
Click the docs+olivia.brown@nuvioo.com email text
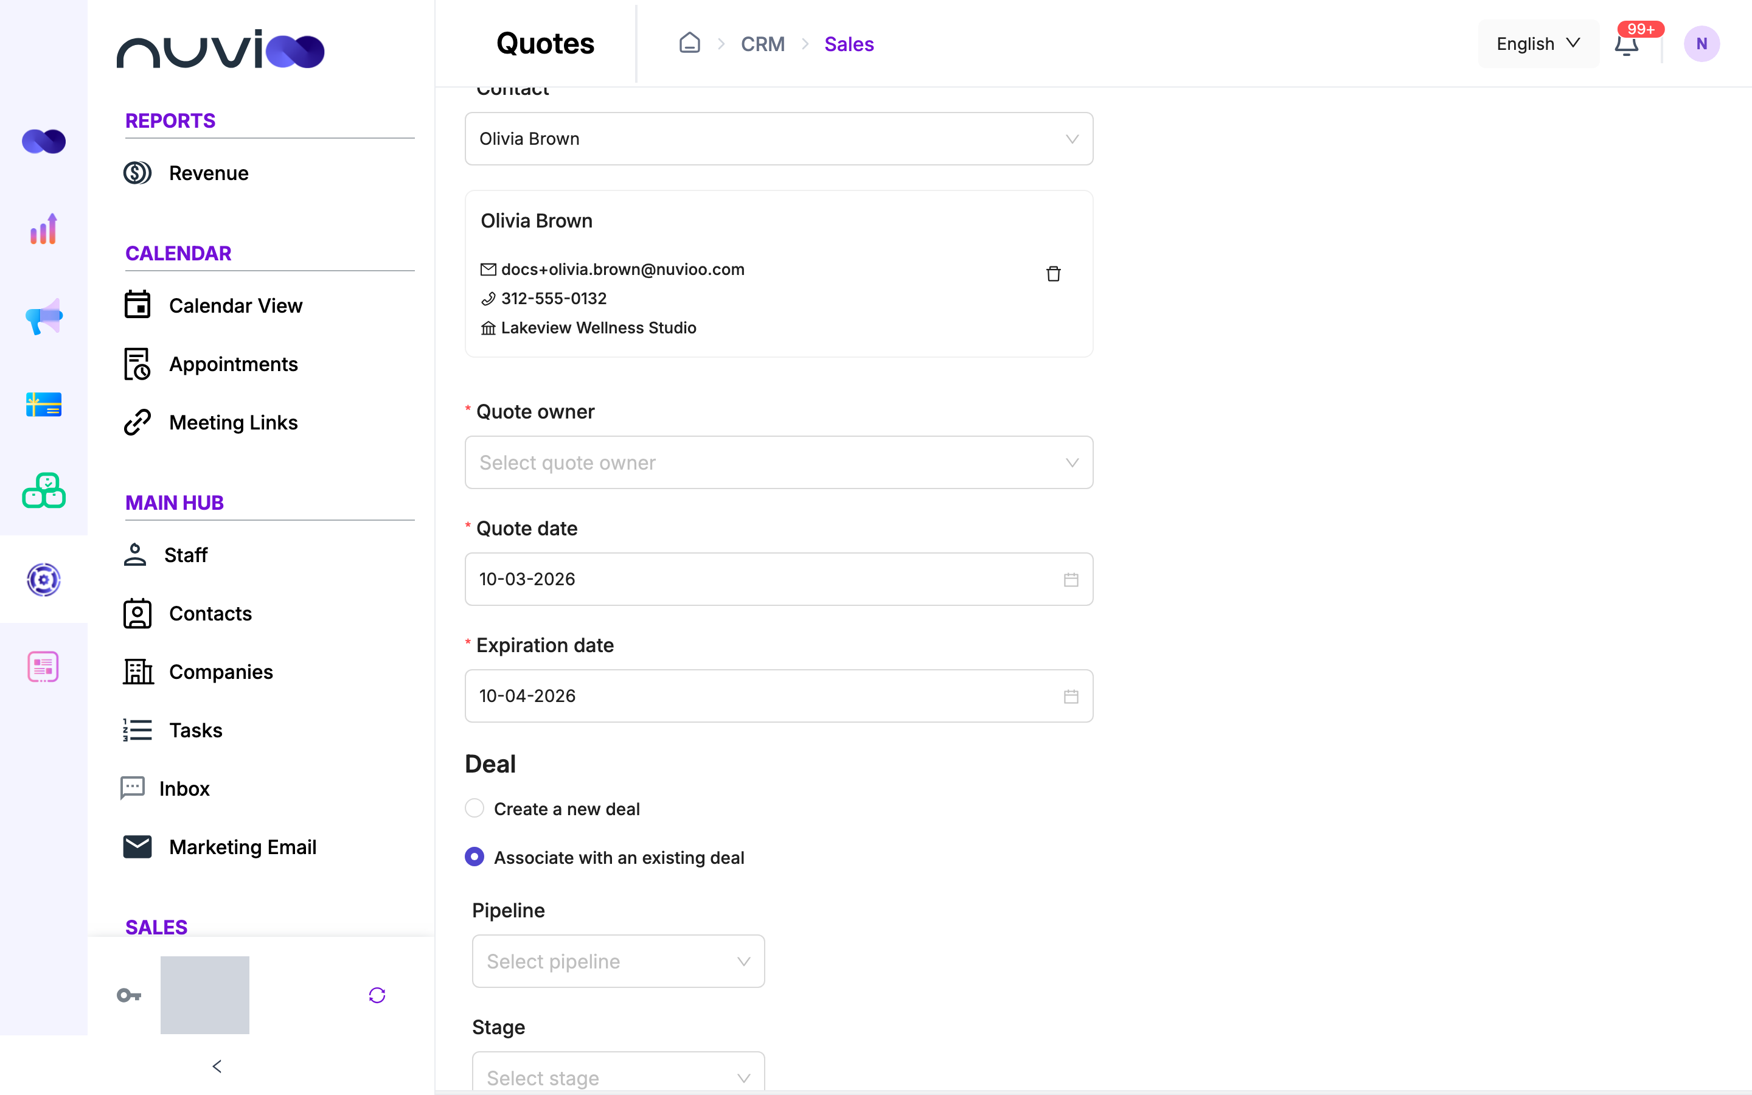(622, 269)
